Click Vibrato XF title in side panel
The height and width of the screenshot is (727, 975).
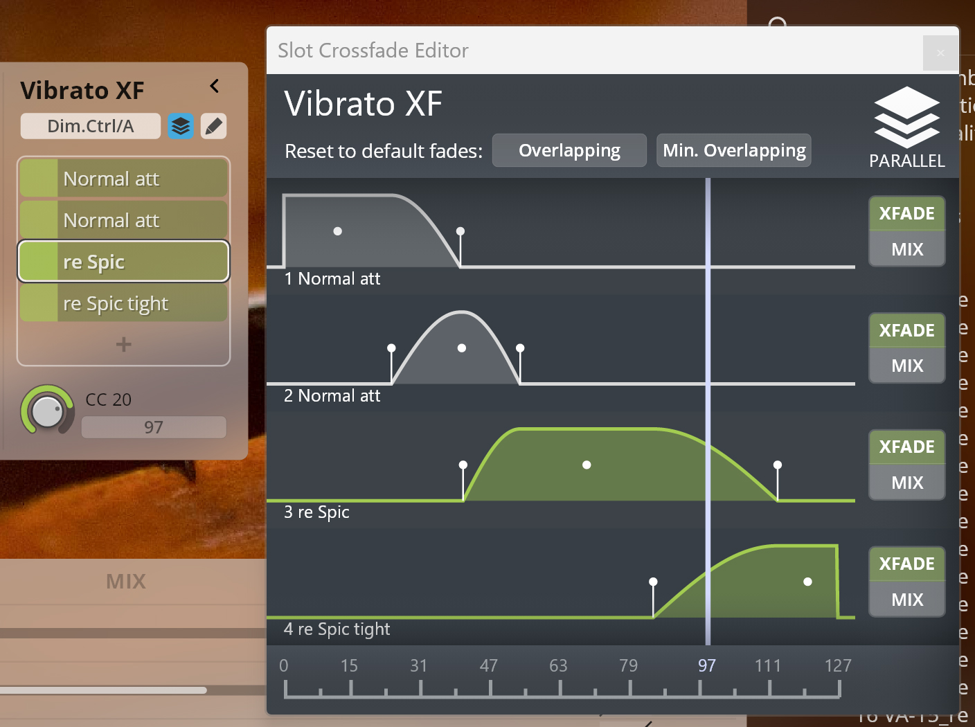coord(82,91)
